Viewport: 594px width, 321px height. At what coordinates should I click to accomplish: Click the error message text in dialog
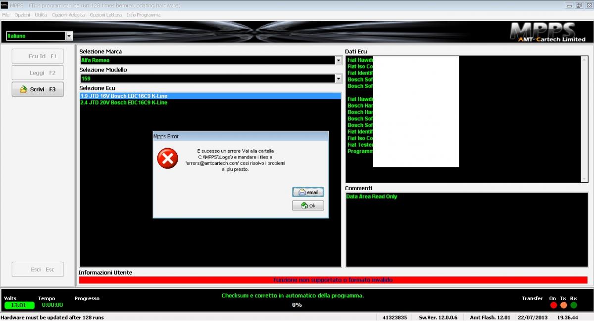click(235, 160)
